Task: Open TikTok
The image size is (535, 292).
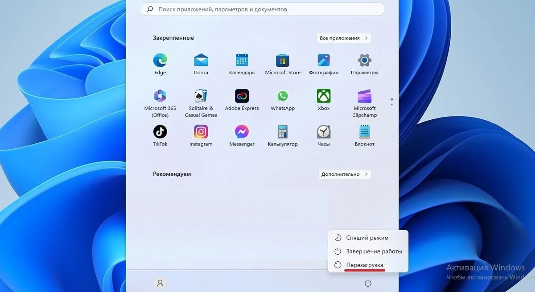Action: [160, 136]
